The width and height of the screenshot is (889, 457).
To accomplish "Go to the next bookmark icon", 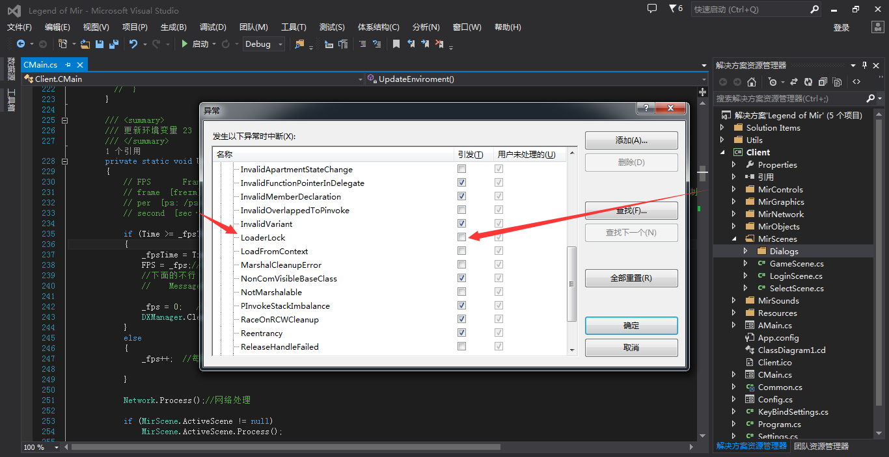I will pos(425,44).
